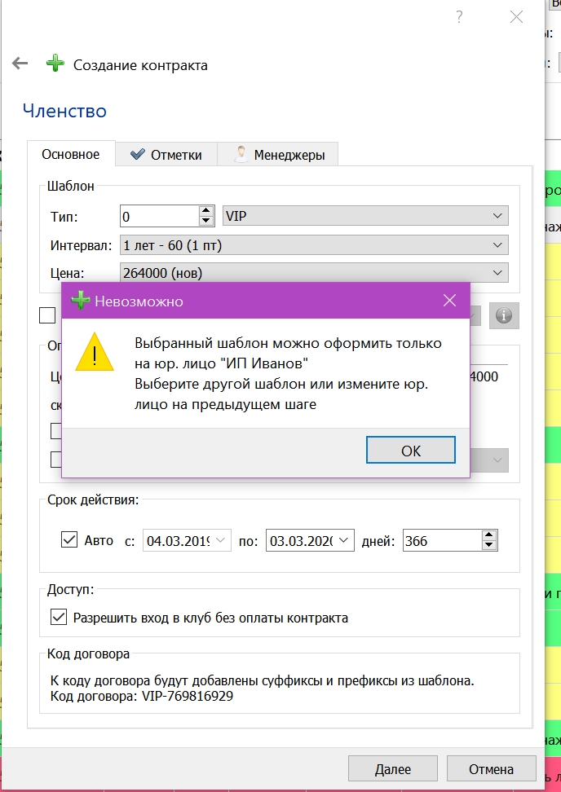The image size is (561, 792).
Task: Click the дней field showing 366
Action: click(442, 540)
